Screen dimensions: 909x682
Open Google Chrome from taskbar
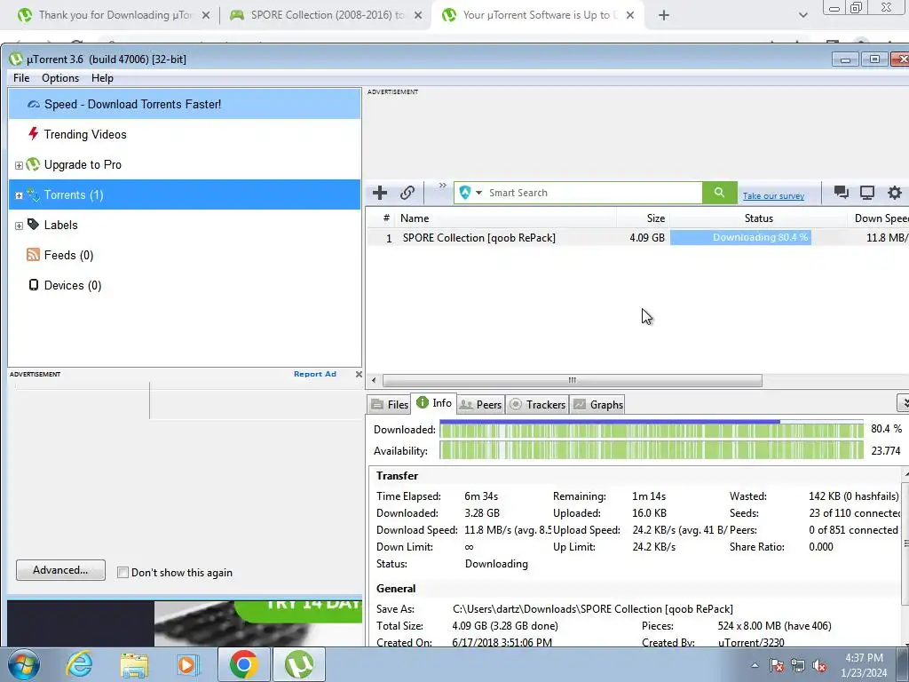click(243, 664)
